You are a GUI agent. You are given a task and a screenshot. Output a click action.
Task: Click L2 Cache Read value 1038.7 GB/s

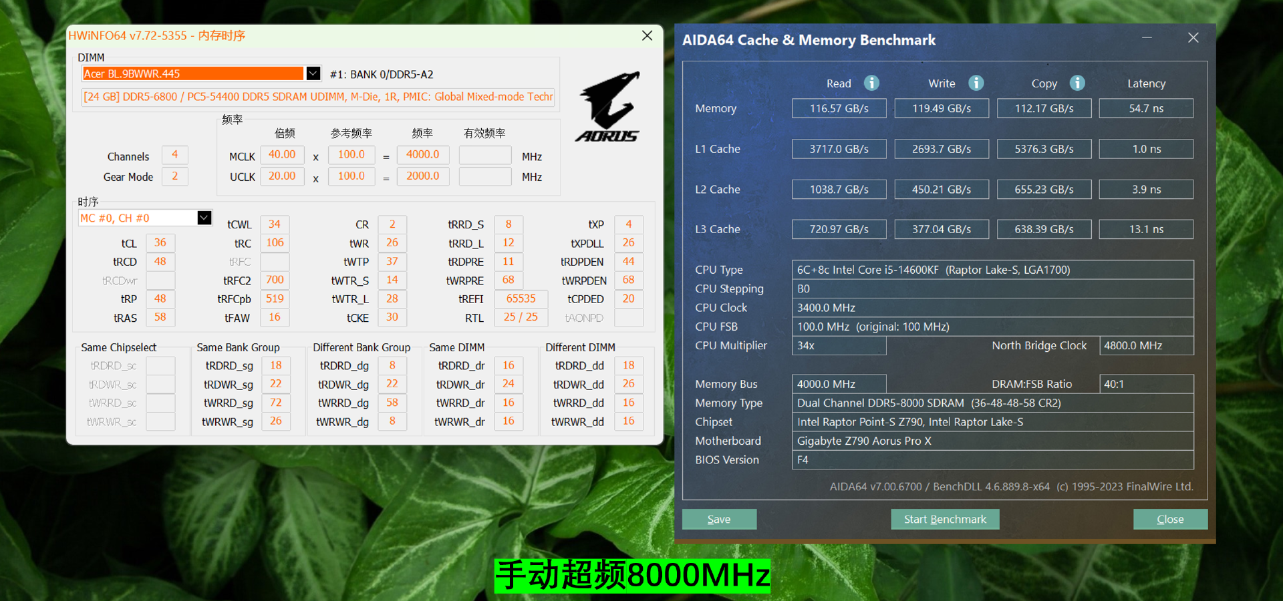click(839, 189)
